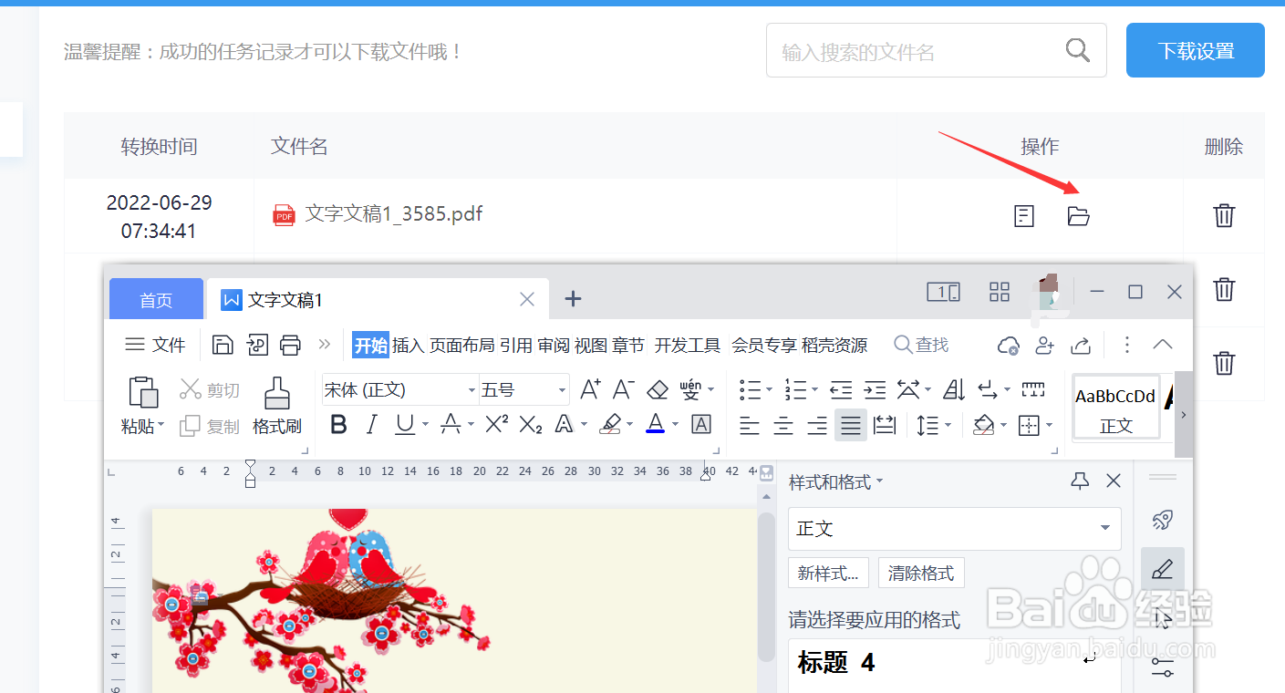1285x693 pixels.
Task: Toggle justify alignment button
Action: [851, 425]
